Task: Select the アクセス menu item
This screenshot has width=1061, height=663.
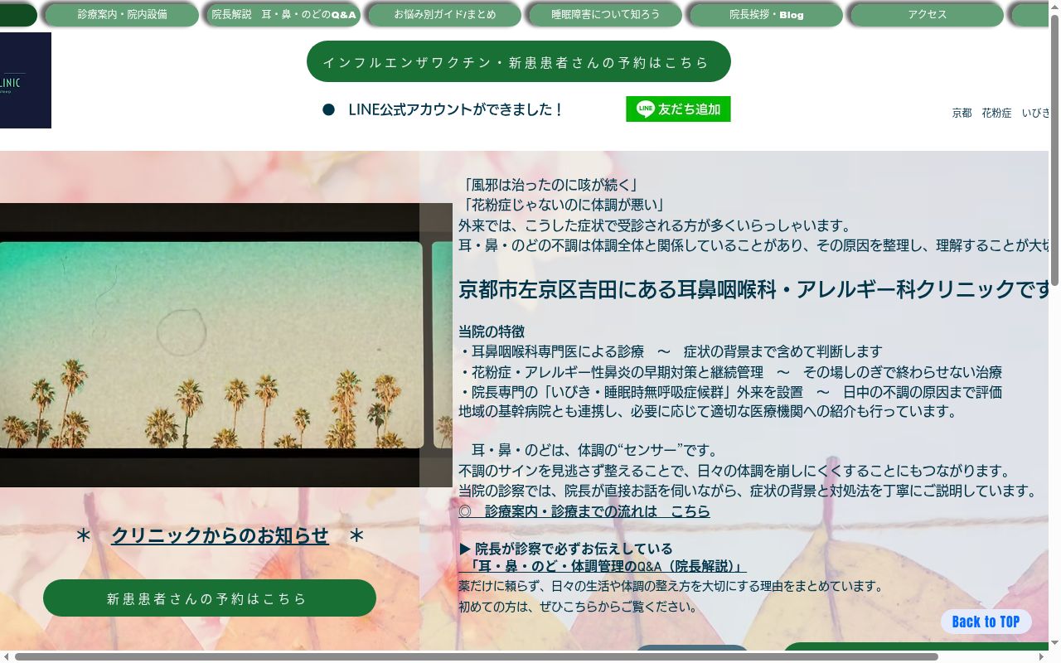Action: (x=928, y=15)
